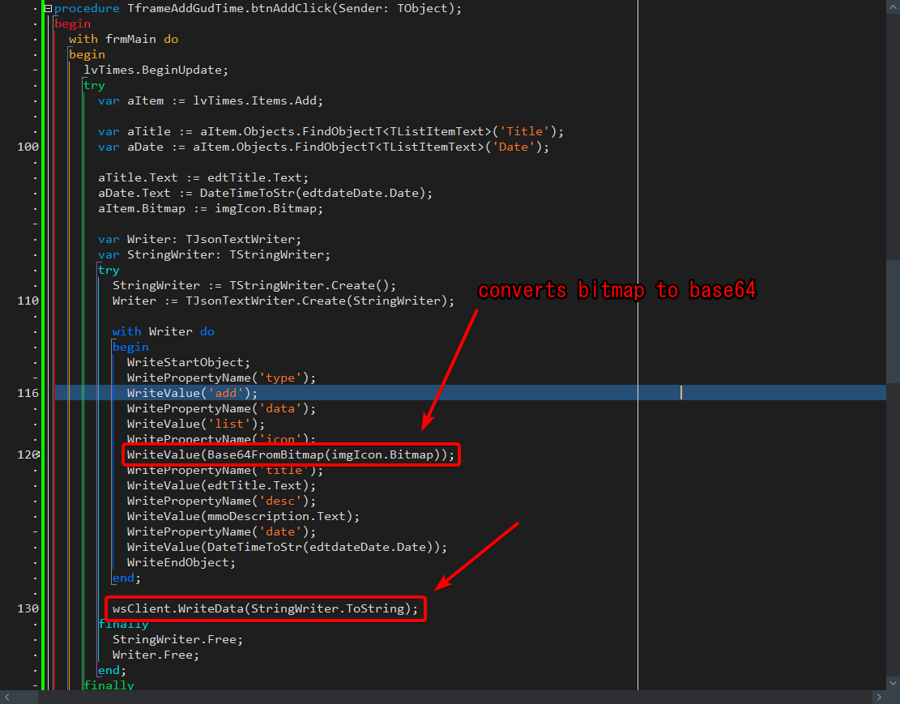Place cursor on lvTimes.BeginUpdate statement
This screenshot has width=900, height=704.
point(156,70)
